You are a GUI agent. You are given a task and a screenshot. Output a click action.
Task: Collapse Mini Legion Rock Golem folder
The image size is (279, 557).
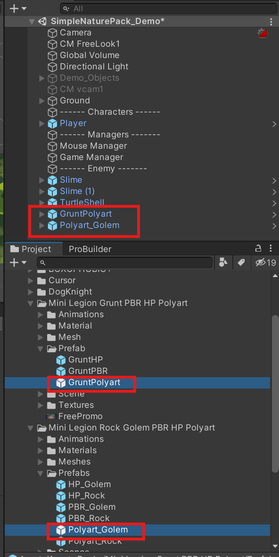click(x=31, y=428)
